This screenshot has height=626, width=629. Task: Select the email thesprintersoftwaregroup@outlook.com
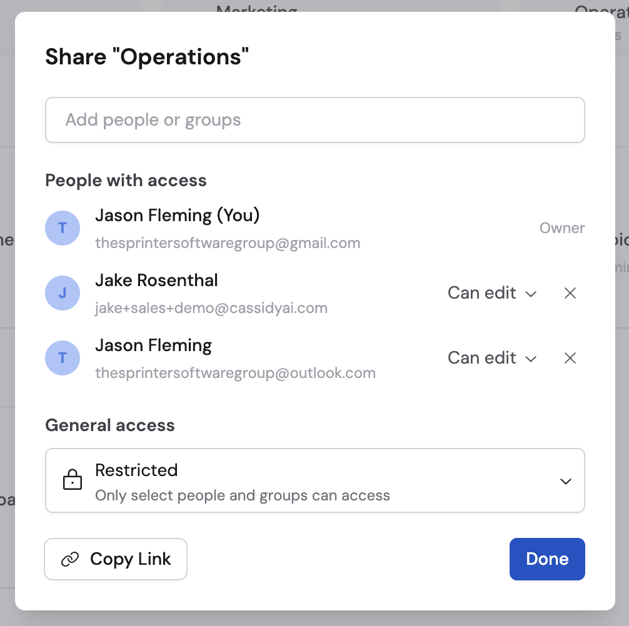click(x=236, y=373)
